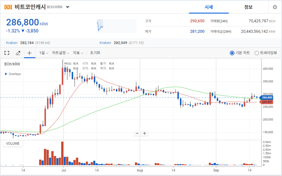Viewport: 282px width, 176px height.
Task: Click the Bitcoin Cash orange logo icon
Action: click(8, 7)
